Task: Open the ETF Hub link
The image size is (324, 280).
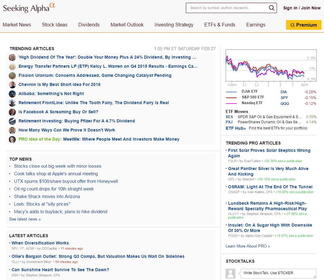Action: [x=236, y=128]
